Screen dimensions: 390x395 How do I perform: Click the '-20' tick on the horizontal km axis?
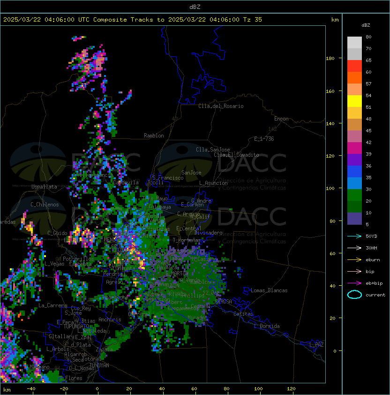point(64,389)
